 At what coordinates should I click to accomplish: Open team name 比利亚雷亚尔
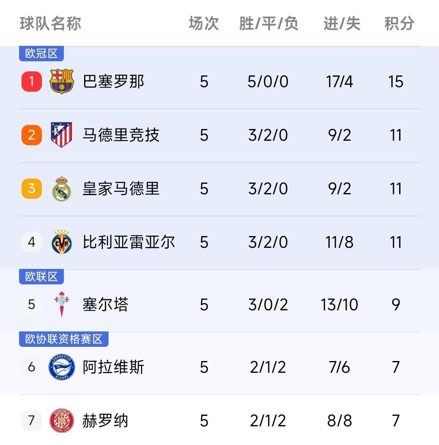pos(128,242)
